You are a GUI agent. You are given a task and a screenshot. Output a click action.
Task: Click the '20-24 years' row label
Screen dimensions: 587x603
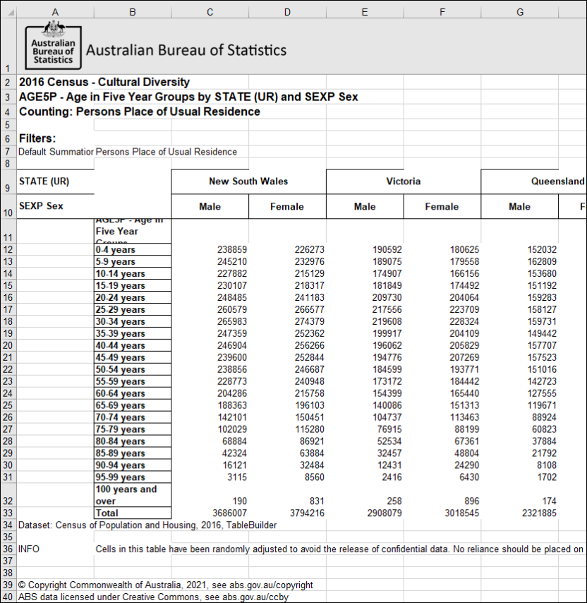[133, 297]
